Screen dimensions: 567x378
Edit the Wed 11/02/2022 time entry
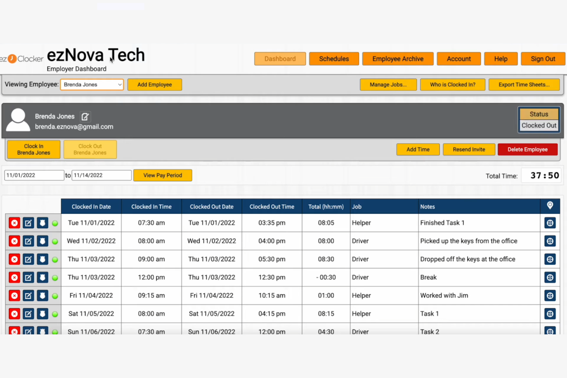(28, 241)
